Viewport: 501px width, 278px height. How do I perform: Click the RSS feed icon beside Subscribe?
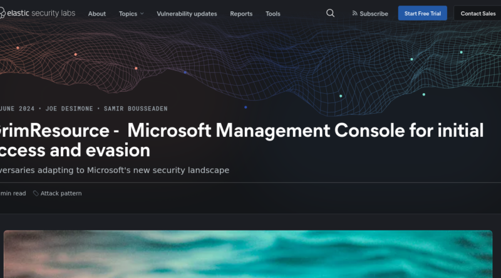354,13
